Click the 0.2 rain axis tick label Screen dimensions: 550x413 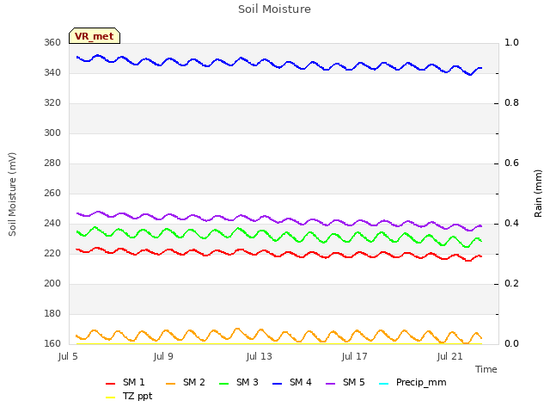click(x=511, y=284)
